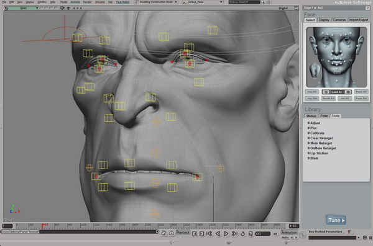This screenshot has height=246, width=373.
Task: Open the File menu
Action: coord(4,2)
